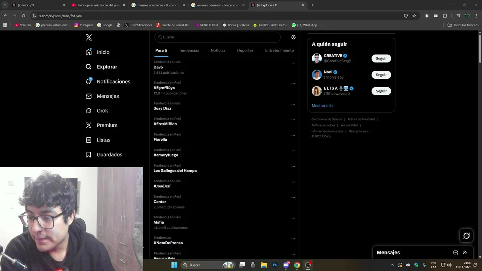Screen dimensions: 482x271
Task: Open Mensajes in the sidebar
Action: coord(102,96)
